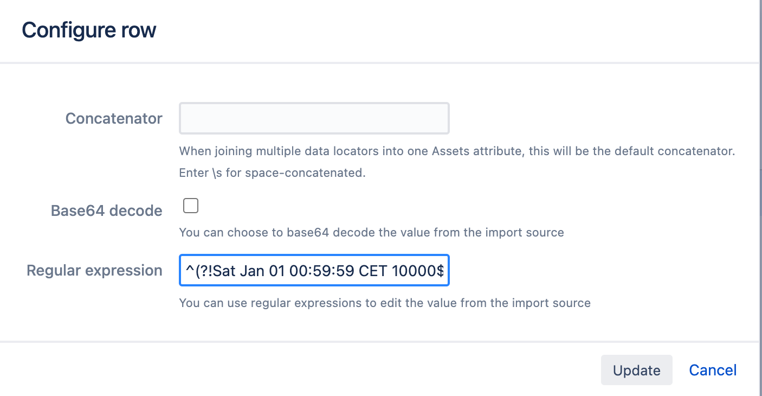Place cursor at the regex caret symbol
This screenshot has height=396, width=762.
[x=189, y=270]
